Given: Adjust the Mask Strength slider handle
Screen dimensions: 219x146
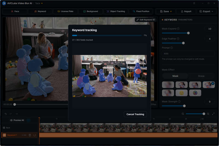Looking at the screenshot, I should (184, 106).
